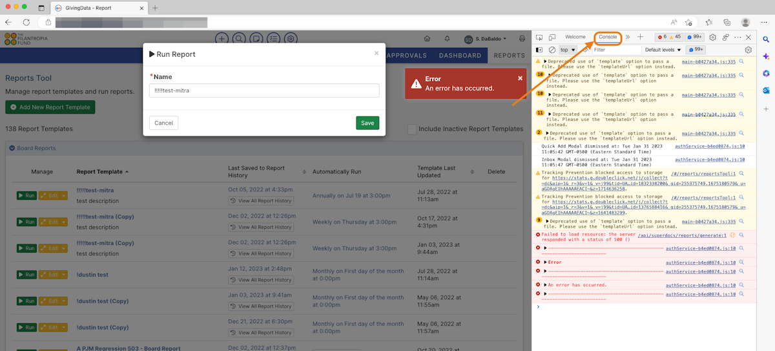View All Report History for first !!!!!test-mitra
Screen dimensions: 775x351
tap(262, 201)
